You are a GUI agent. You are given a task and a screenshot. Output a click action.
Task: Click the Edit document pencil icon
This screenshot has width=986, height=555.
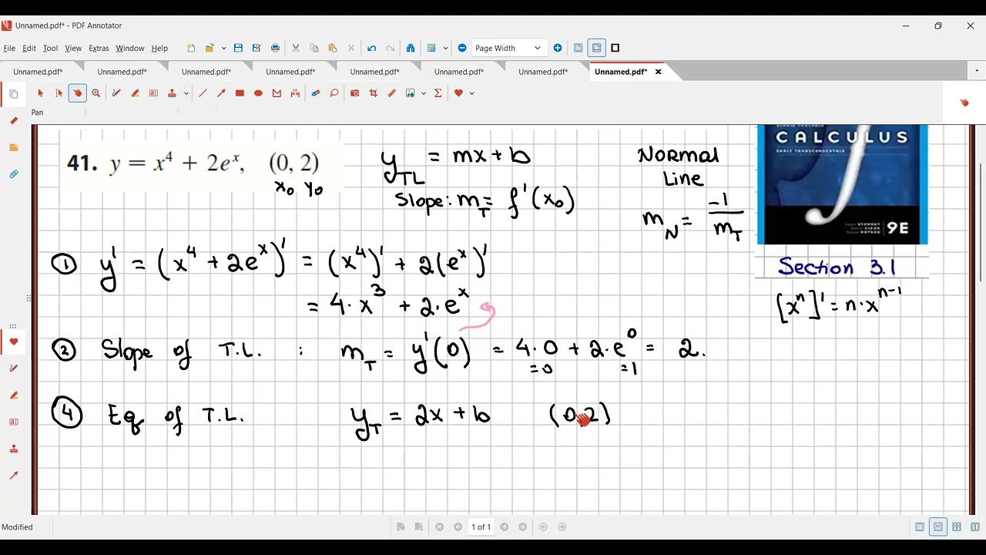[x=391, y=93]
